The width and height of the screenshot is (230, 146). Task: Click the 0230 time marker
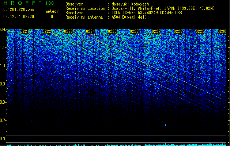(x=222, y=31)
